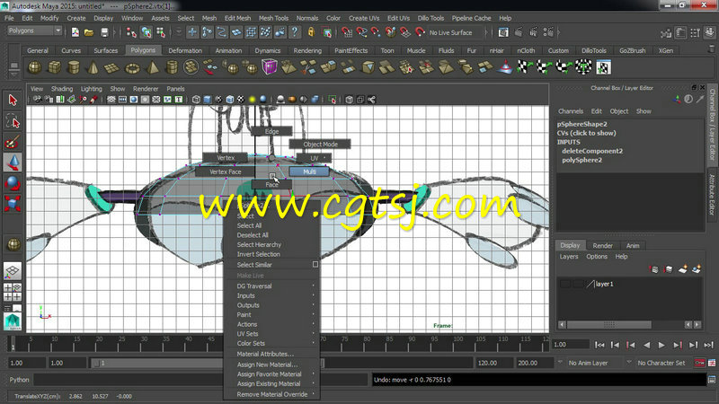Click the single perspective layout icon
Screen dimensions: 719x404
point(13,271)
